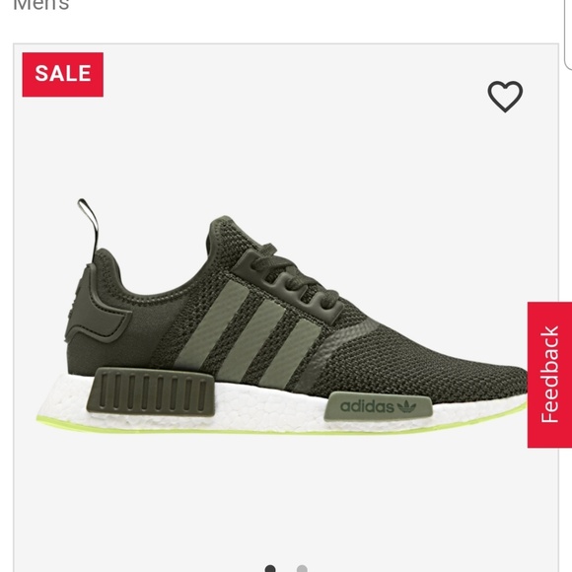The height and width of the screenshot is (572, 572).
Task: Click the middle of three side stripes
Action: click(251, 339)
